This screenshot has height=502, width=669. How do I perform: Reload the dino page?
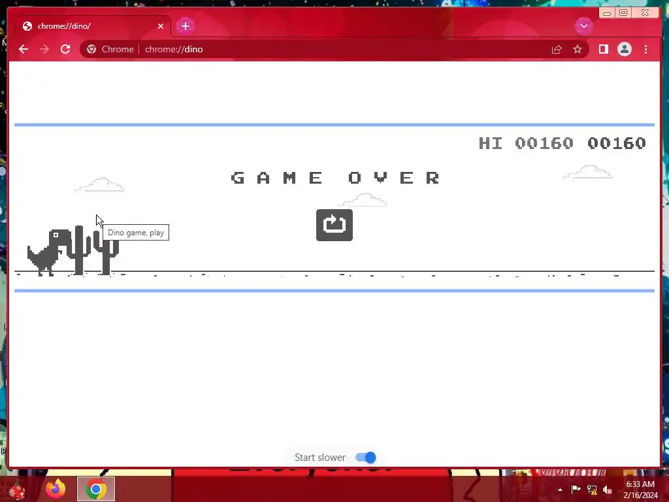pyautogui.click(x=65, y=49)
